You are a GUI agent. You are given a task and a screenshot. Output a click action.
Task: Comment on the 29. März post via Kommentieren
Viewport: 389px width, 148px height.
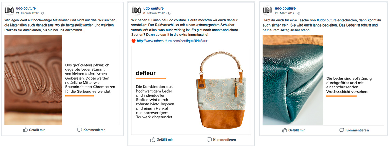[354, 130]
